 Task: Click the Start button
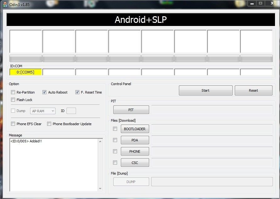tap(206, 90)
